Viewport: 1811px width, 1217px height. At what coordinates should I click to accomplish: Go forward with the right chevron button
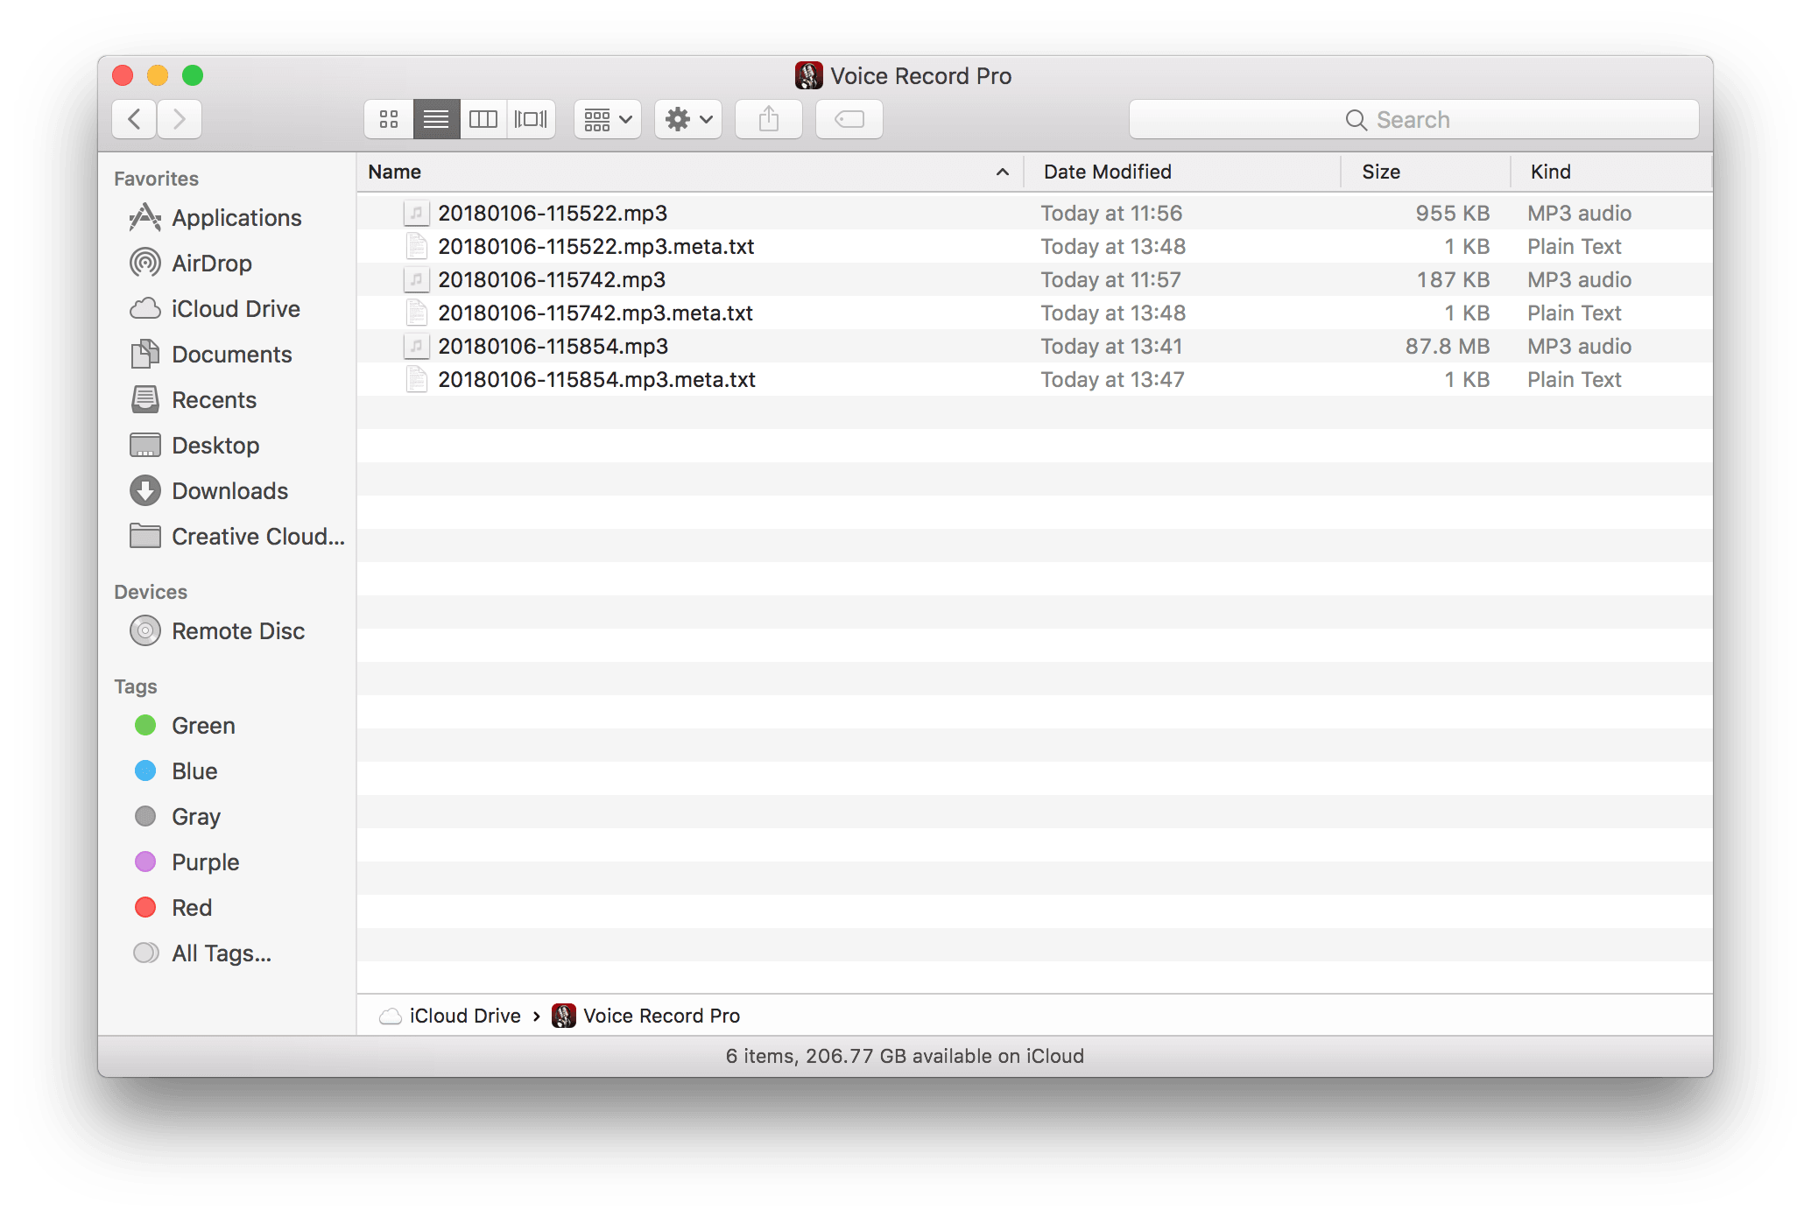[x=180, y=119]
